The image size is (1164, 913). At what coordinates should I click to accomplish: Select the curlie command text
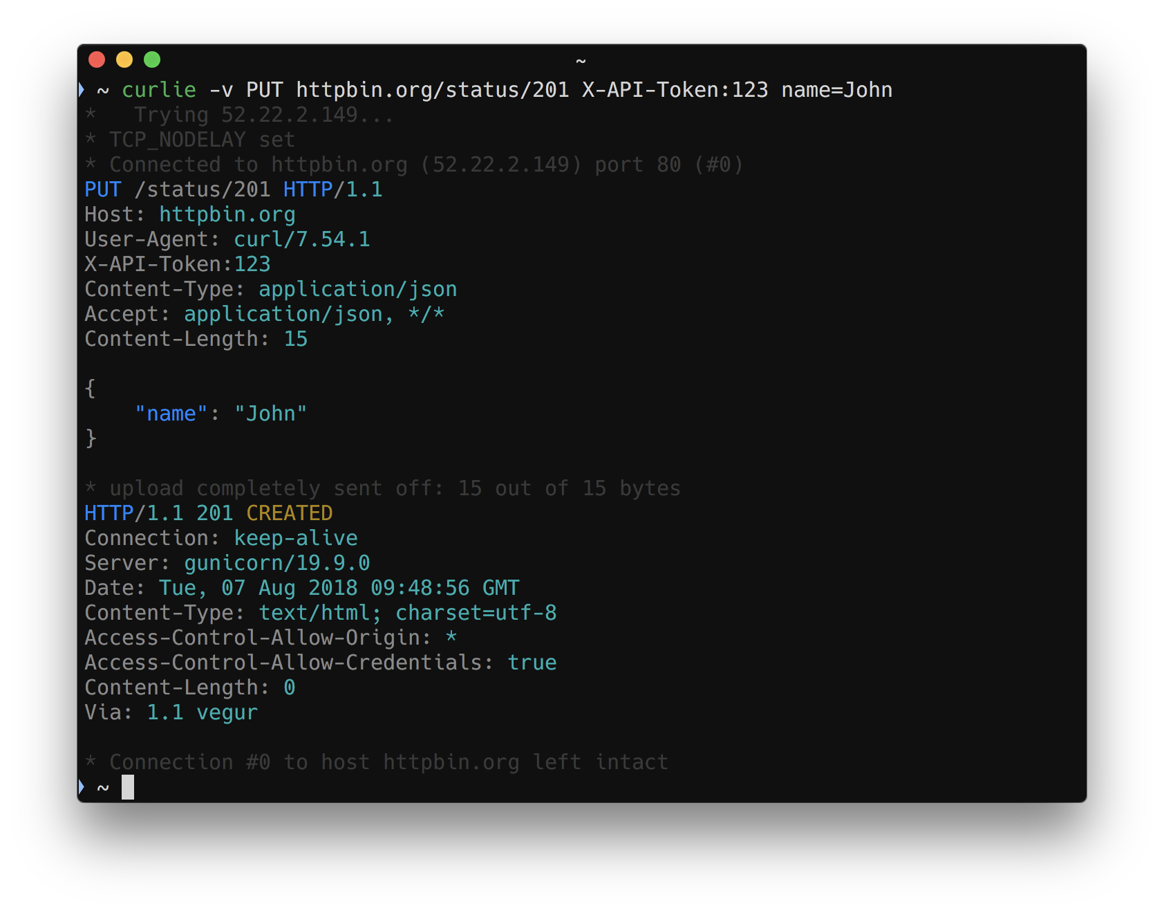click(x=158, y=89)
